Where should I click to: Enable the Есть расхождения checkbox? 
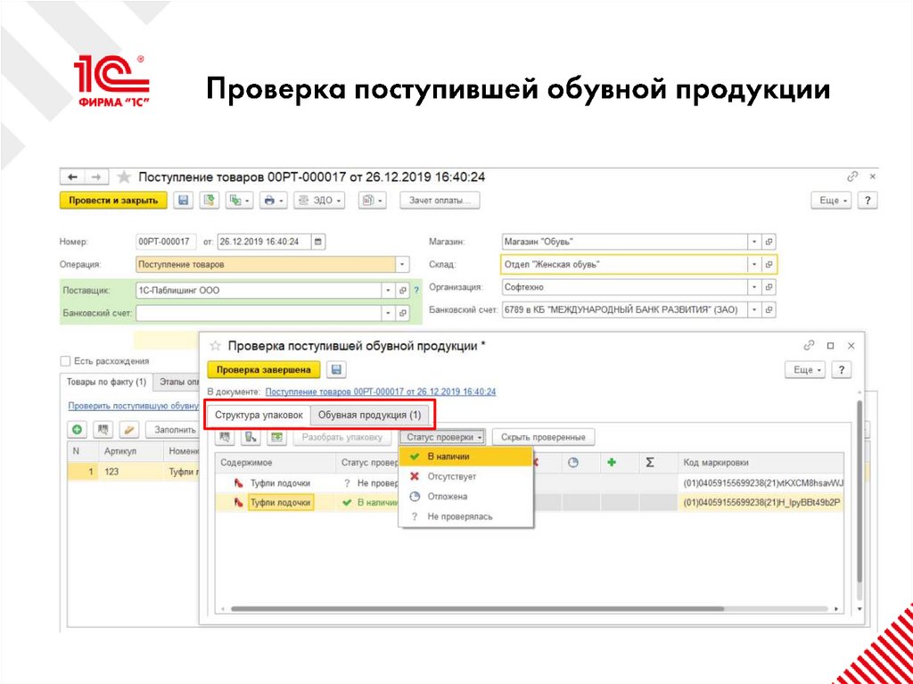(x=63, y=360)
